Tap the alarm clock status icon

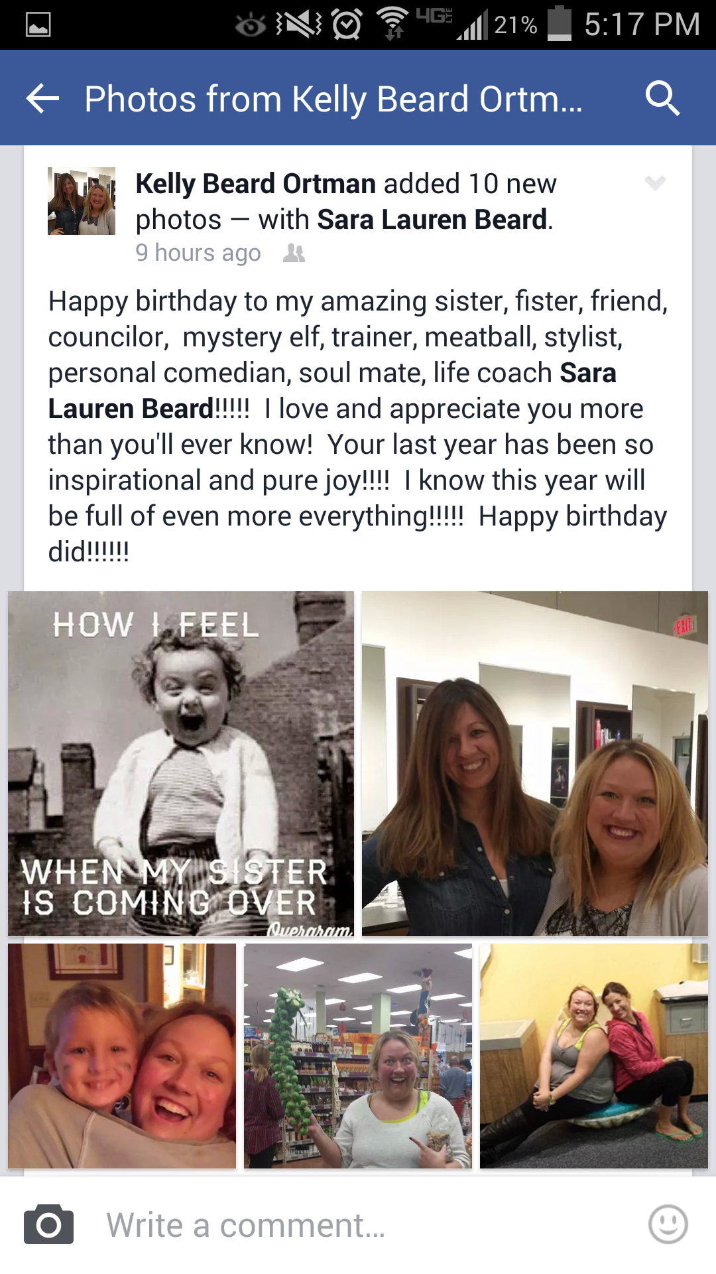click(x=347, y=25)
